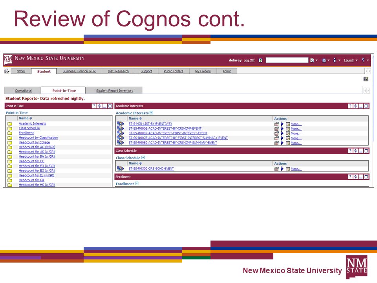Sort Point in Time list by Name
Viewport: 377px width, 283px height.
[25, 118]
